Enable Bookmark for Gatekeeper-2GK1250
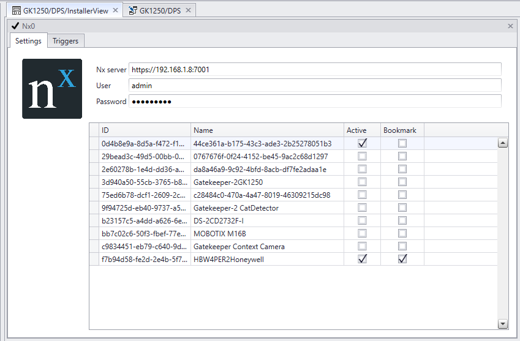520x341 pixels. point(402,182)
